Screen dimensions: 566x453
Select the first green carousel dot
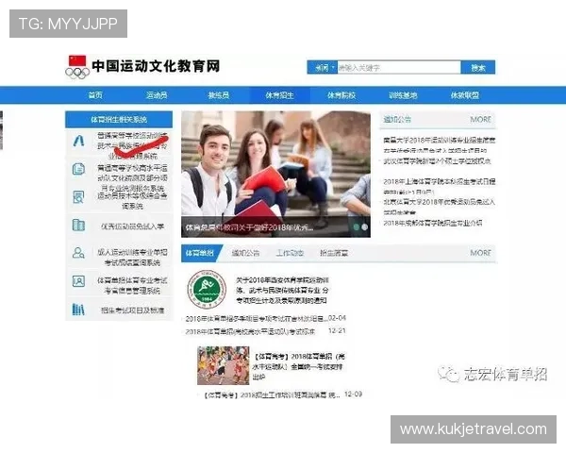coord(357,227)
